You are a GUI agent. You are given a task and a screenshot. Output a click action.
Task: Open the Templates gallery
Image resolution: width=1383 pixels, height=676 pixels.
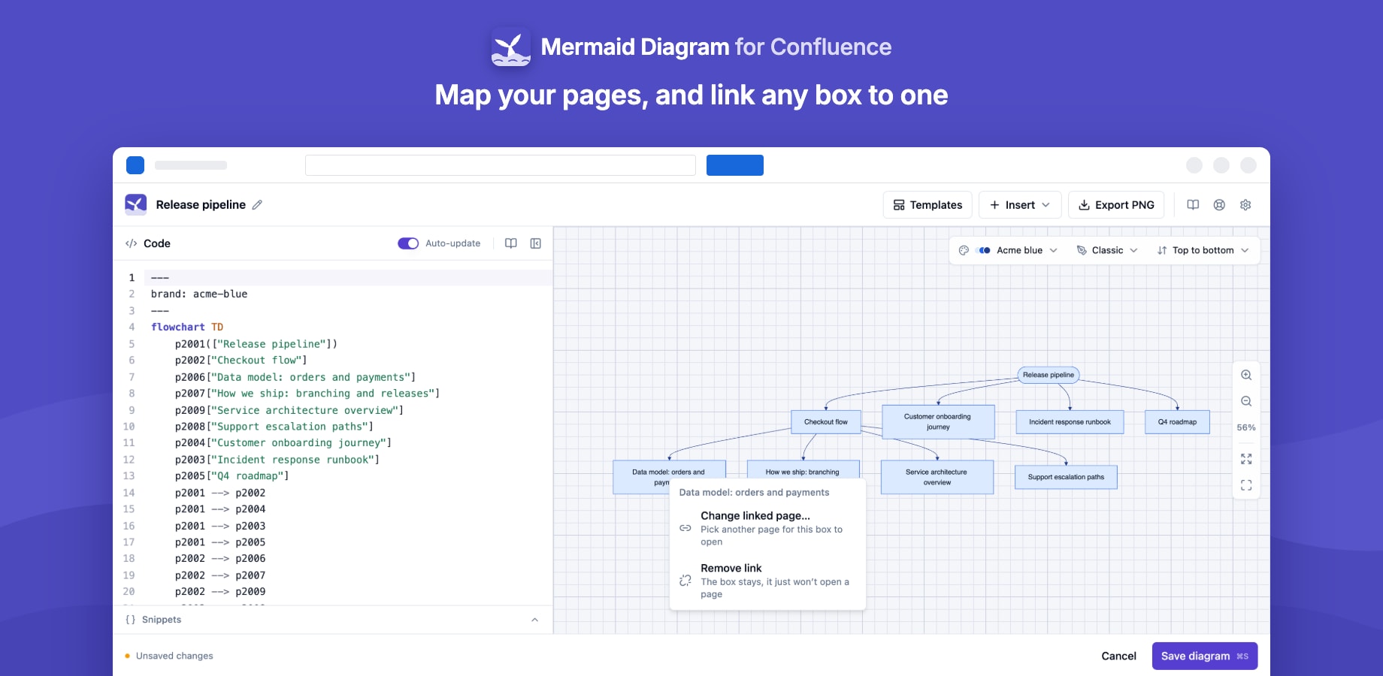coord(928,205)
